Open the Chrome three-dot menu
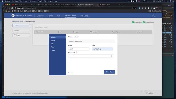This screenshot has width=176, height=99. pyautogui.click(x=160, y=8)
